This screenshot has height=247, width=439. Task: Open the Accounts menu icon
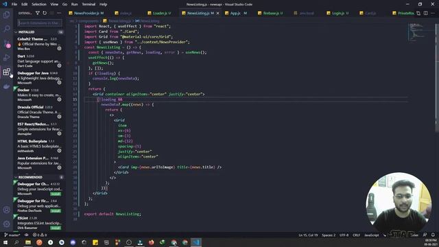(x=6, y=210)
